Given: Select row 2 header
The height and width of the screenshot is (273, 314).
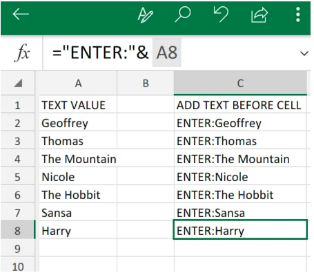Looking at the screenshot, I should coord(17,124).
